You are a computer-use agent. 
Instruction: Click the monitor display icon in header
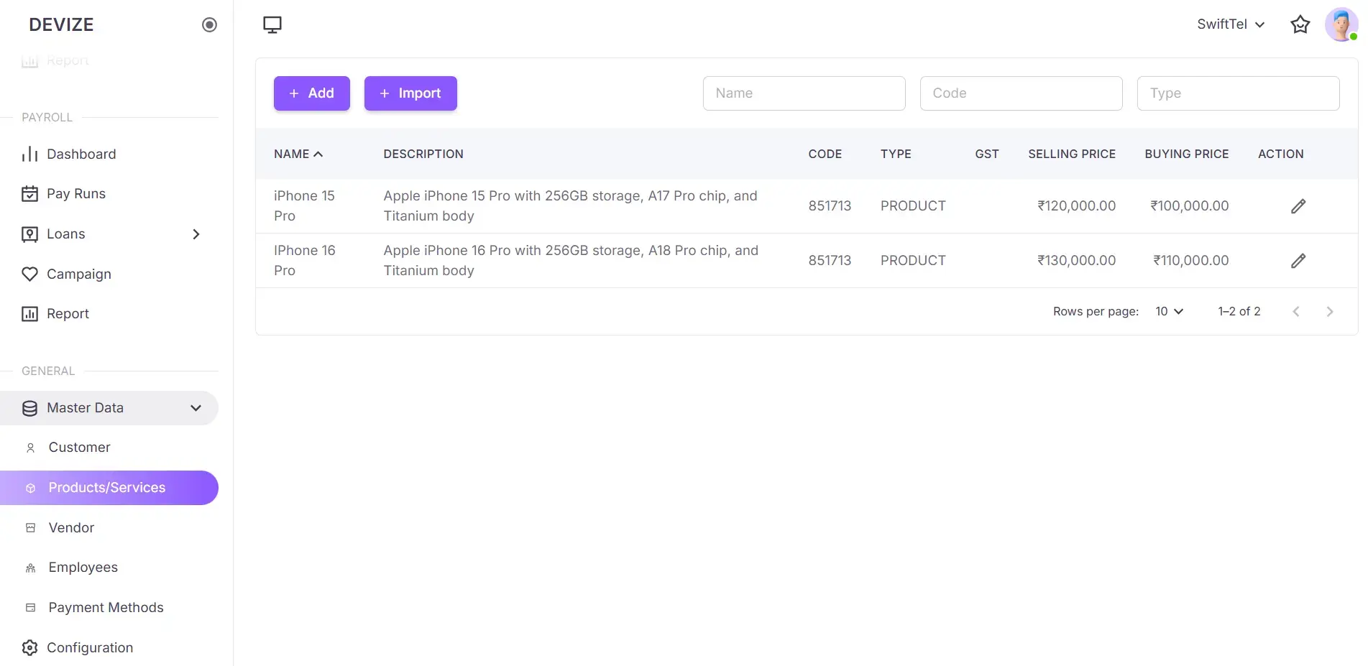pos(272,24)
